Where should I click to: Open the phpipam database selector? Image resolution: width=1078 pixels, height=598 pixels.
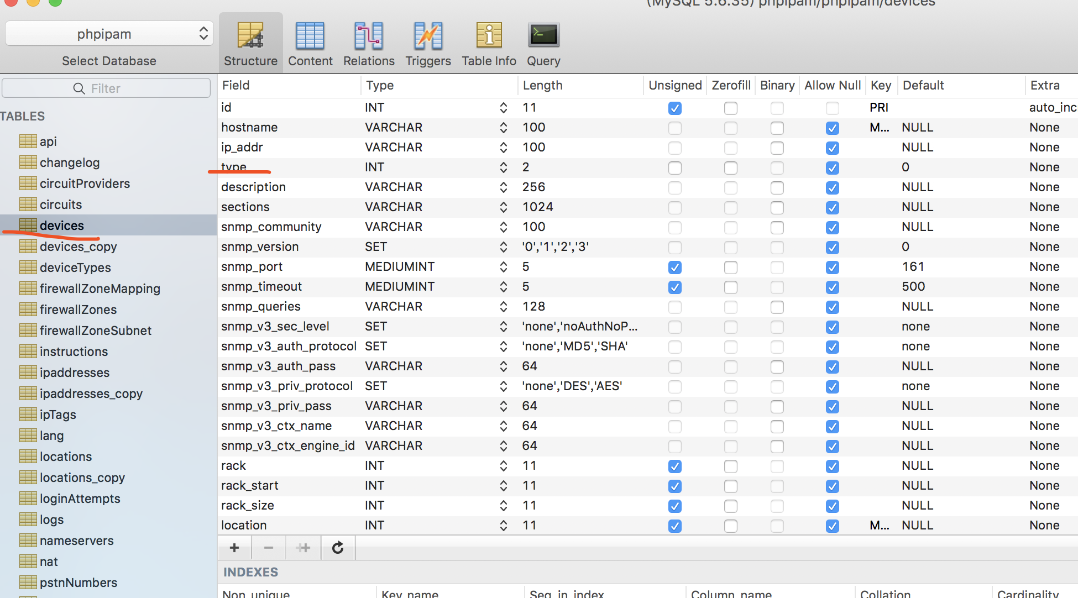(108, 33)
